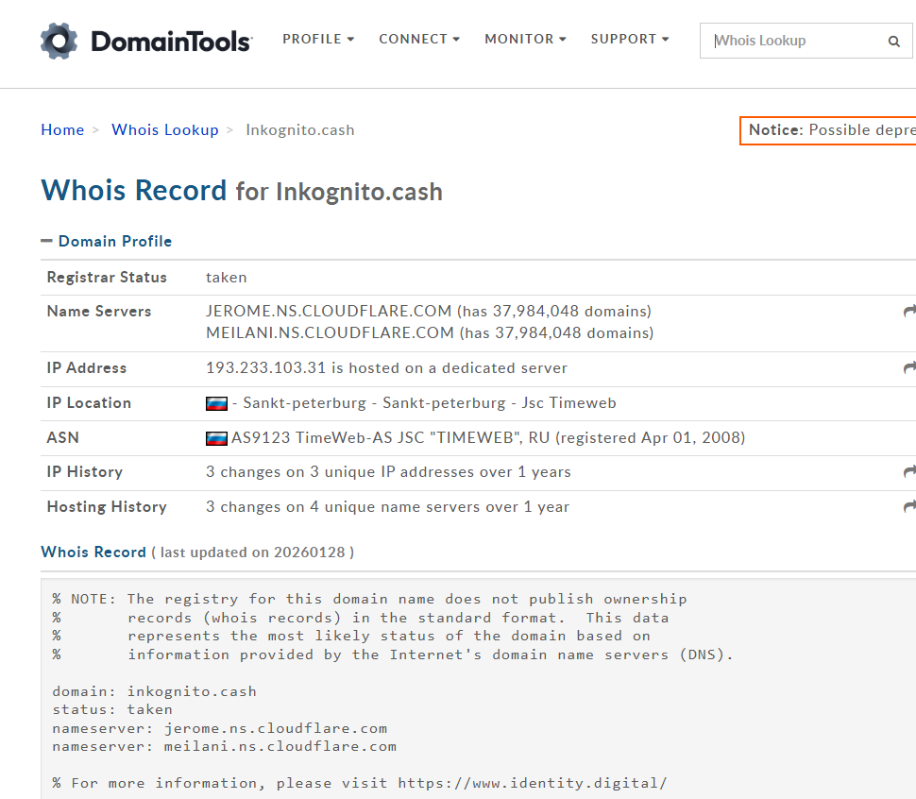Click the JEROME.NS.CLOUDFLARE.COM name server entry
This screenshot has width=916, height=799.
pyautogui.click(x=328, y=312)
